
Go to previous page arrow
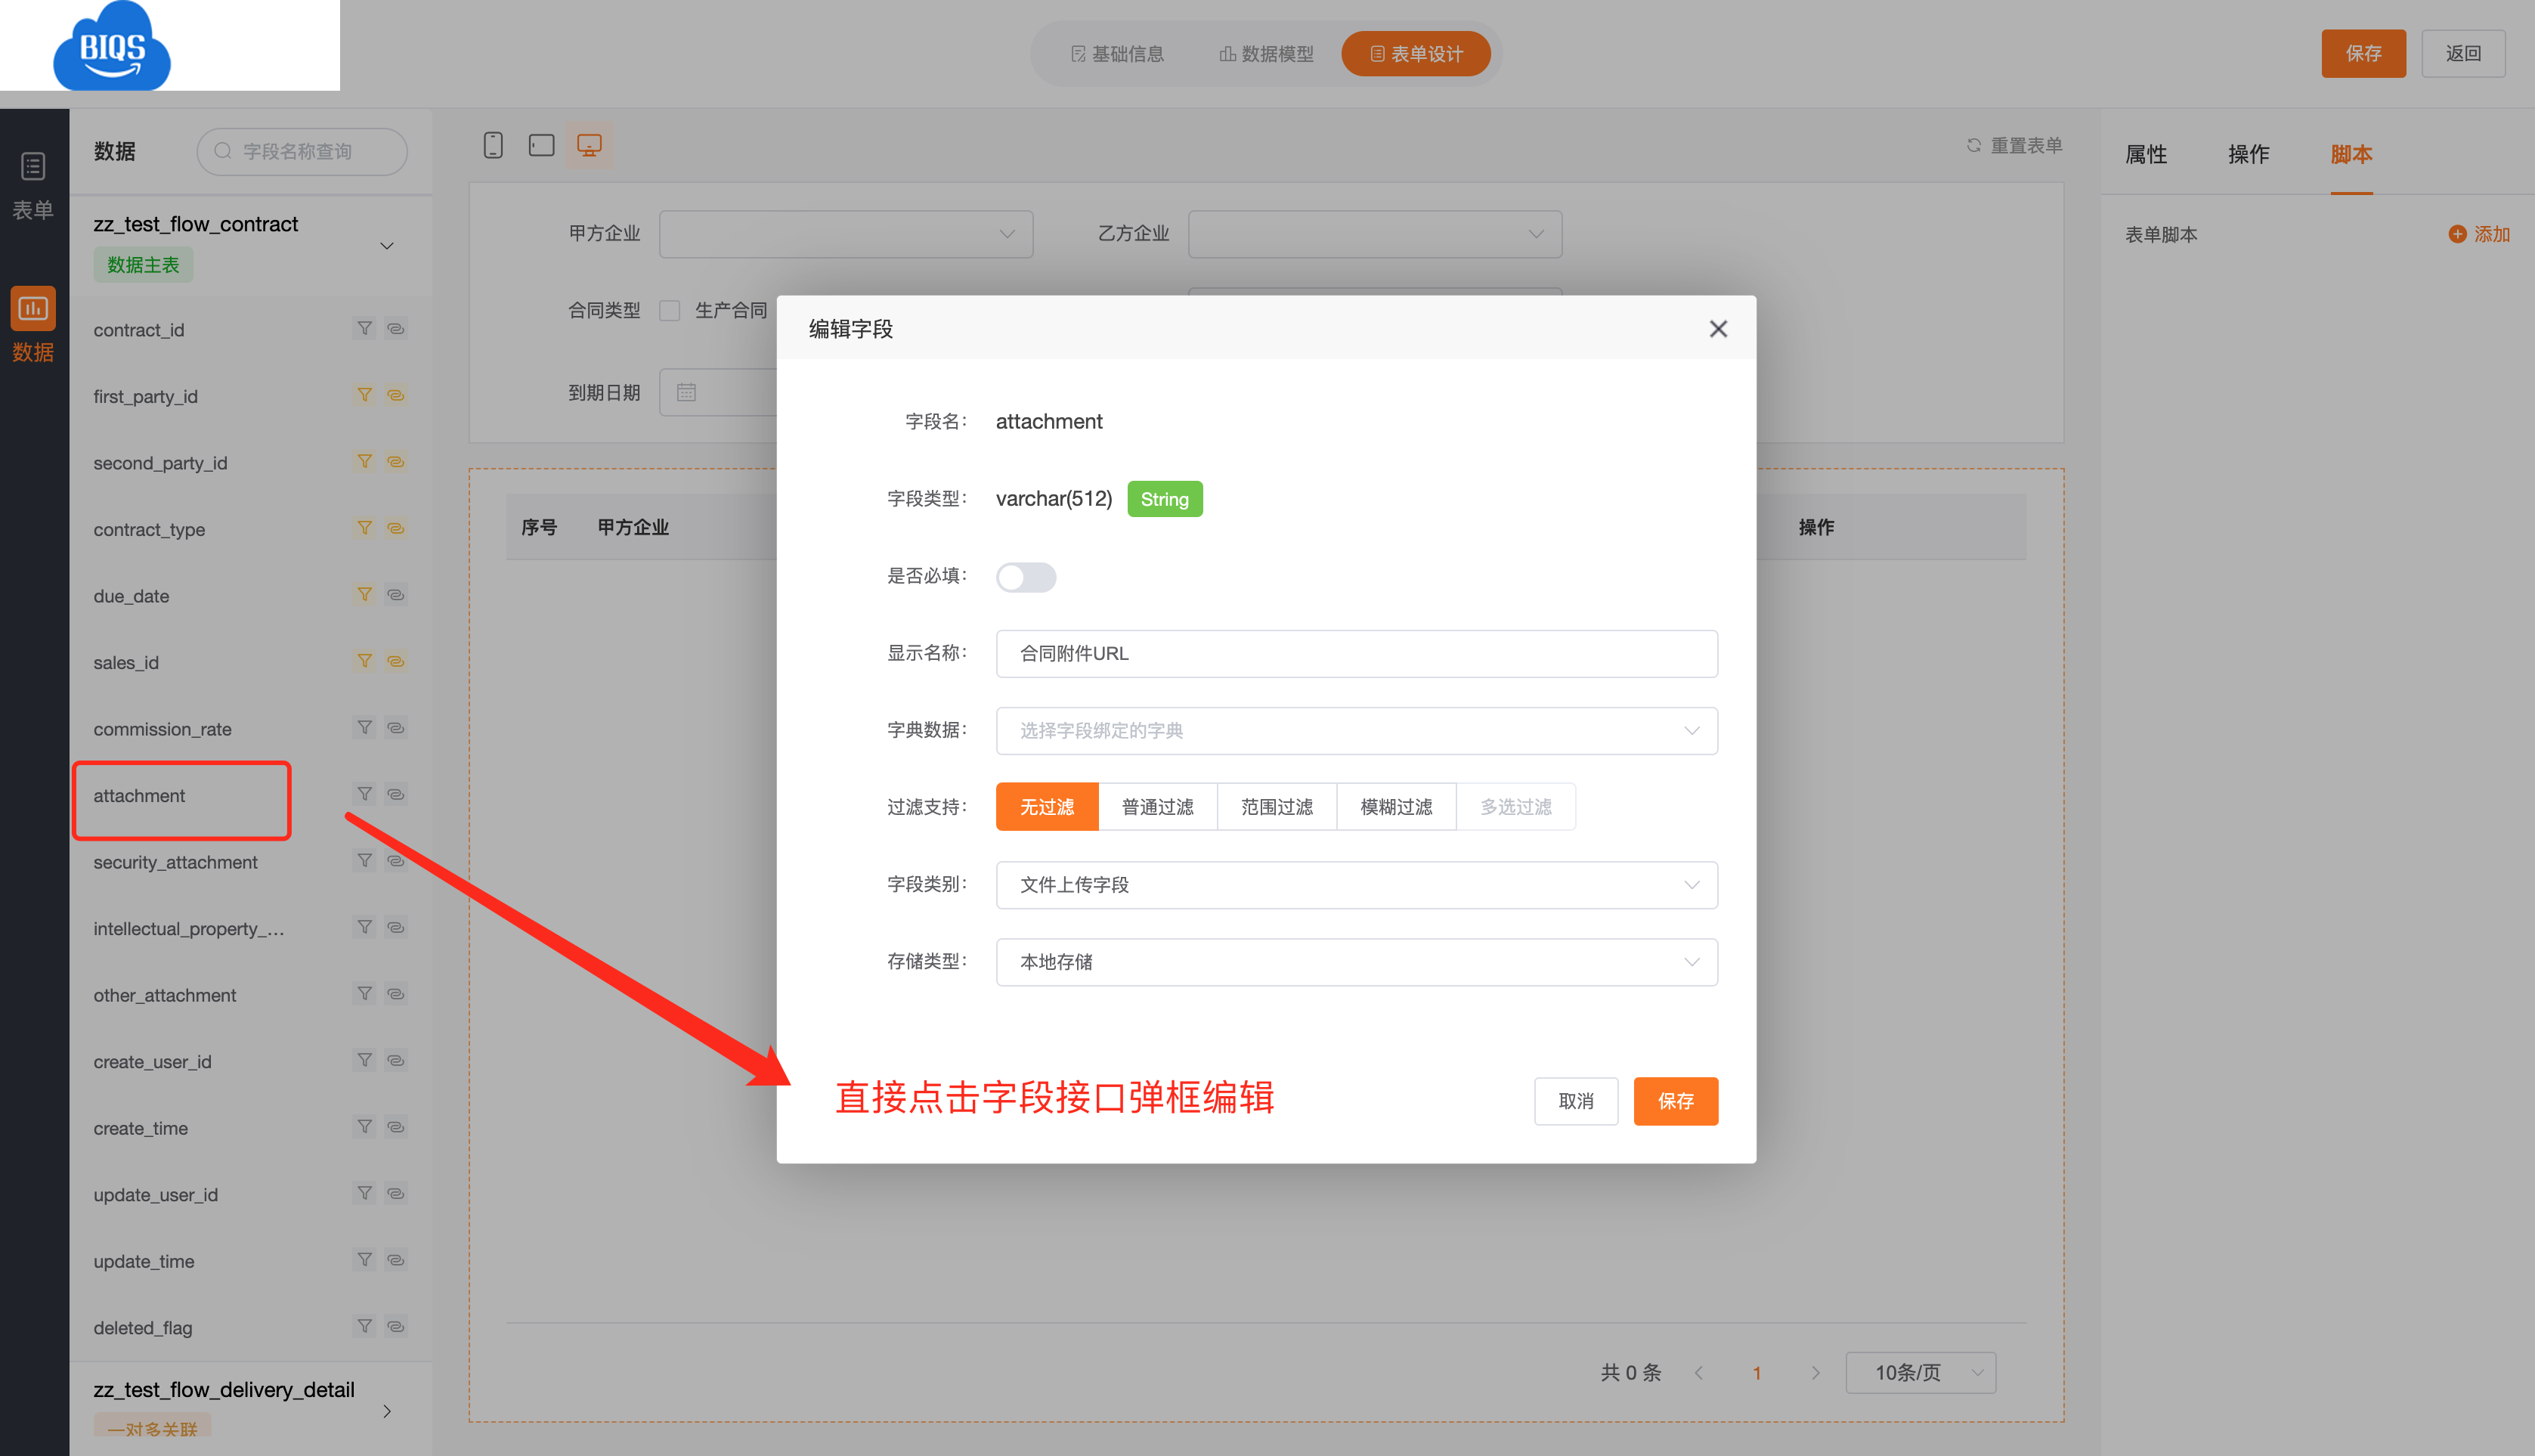(1698, 1372)
